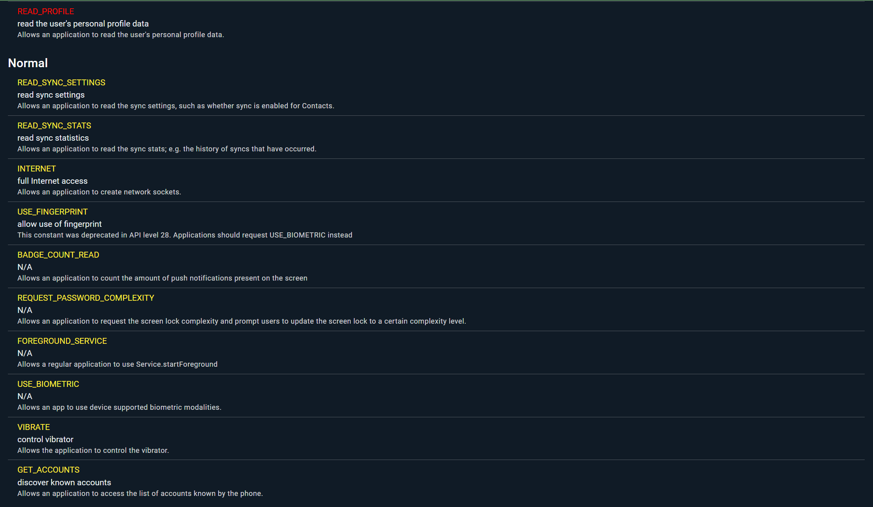
Task: Click the 'full Internet access' subtitle
Action: tap(53, 181)
